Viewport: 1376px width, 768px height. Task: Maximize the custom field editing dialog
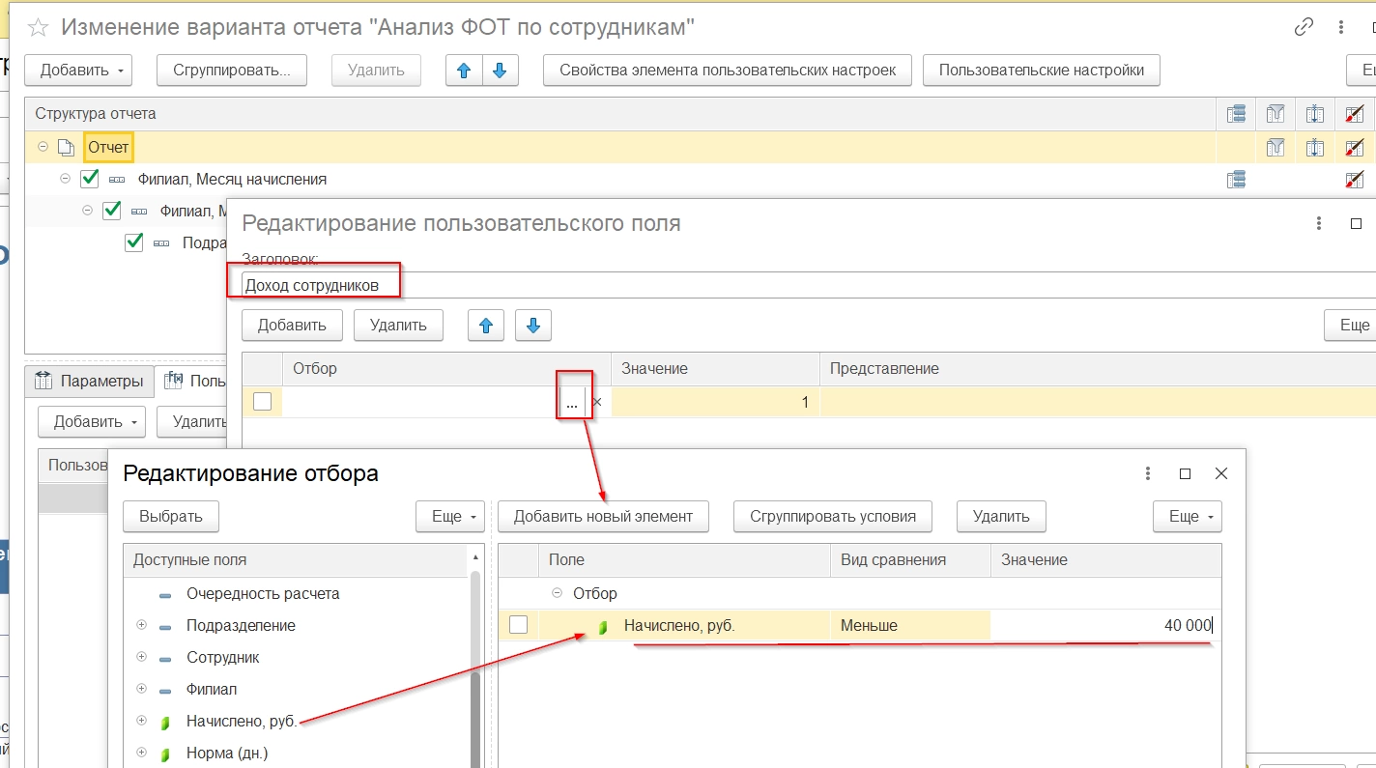pos(1356,223)
